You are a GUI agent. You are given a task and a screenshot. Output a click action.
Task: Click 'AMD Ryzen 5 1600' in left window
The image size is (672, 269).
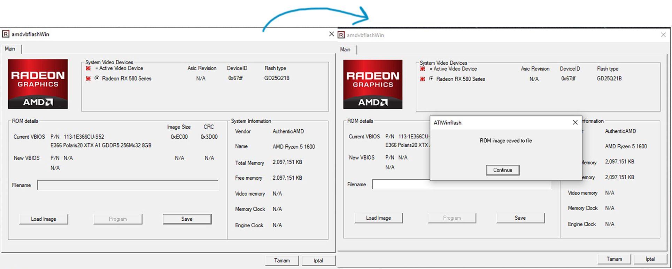(294, 147)
